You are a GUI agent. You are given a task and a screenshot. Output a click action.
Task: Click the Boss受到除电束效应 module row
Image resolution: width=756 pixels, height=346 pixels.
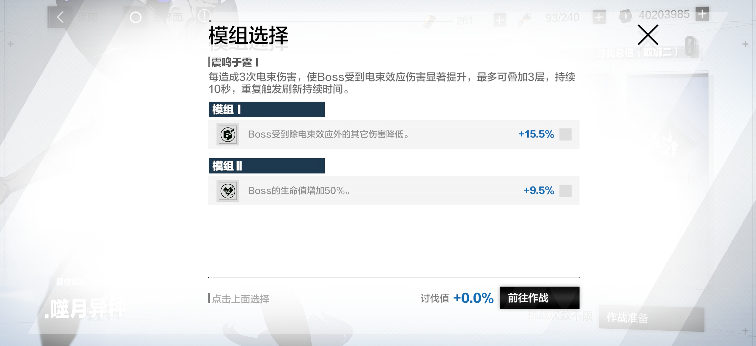coord(394,134)
